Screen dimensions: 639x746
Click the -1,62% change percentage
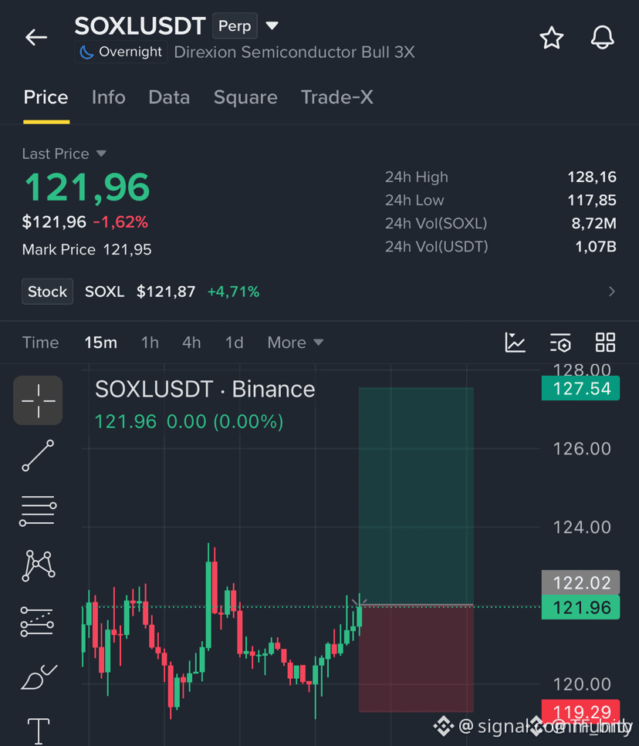coord(120,221)
